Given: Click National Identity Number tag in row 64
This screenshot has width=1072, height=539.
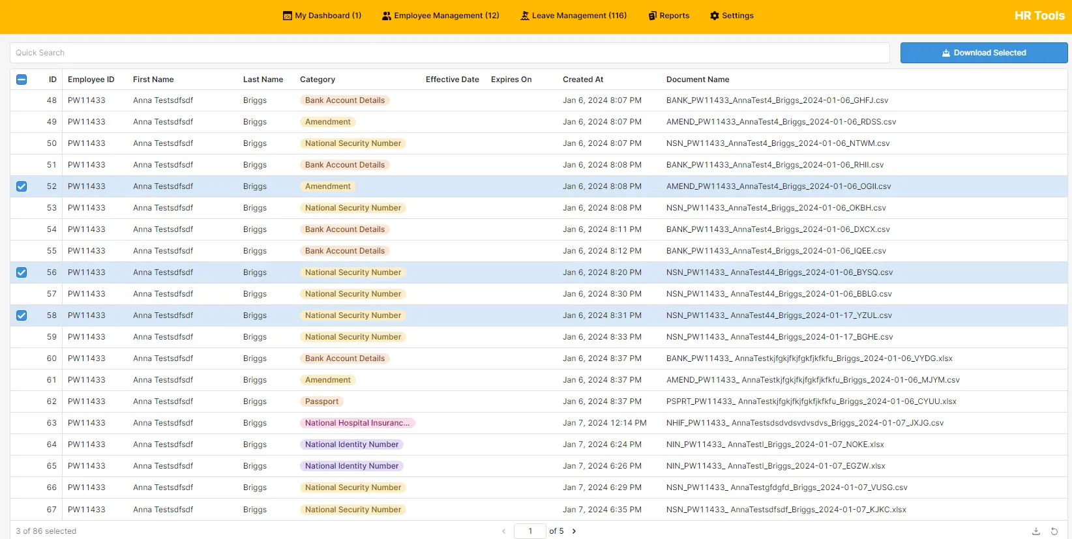Looking at the screenshot, I should (x=352, y=444).
